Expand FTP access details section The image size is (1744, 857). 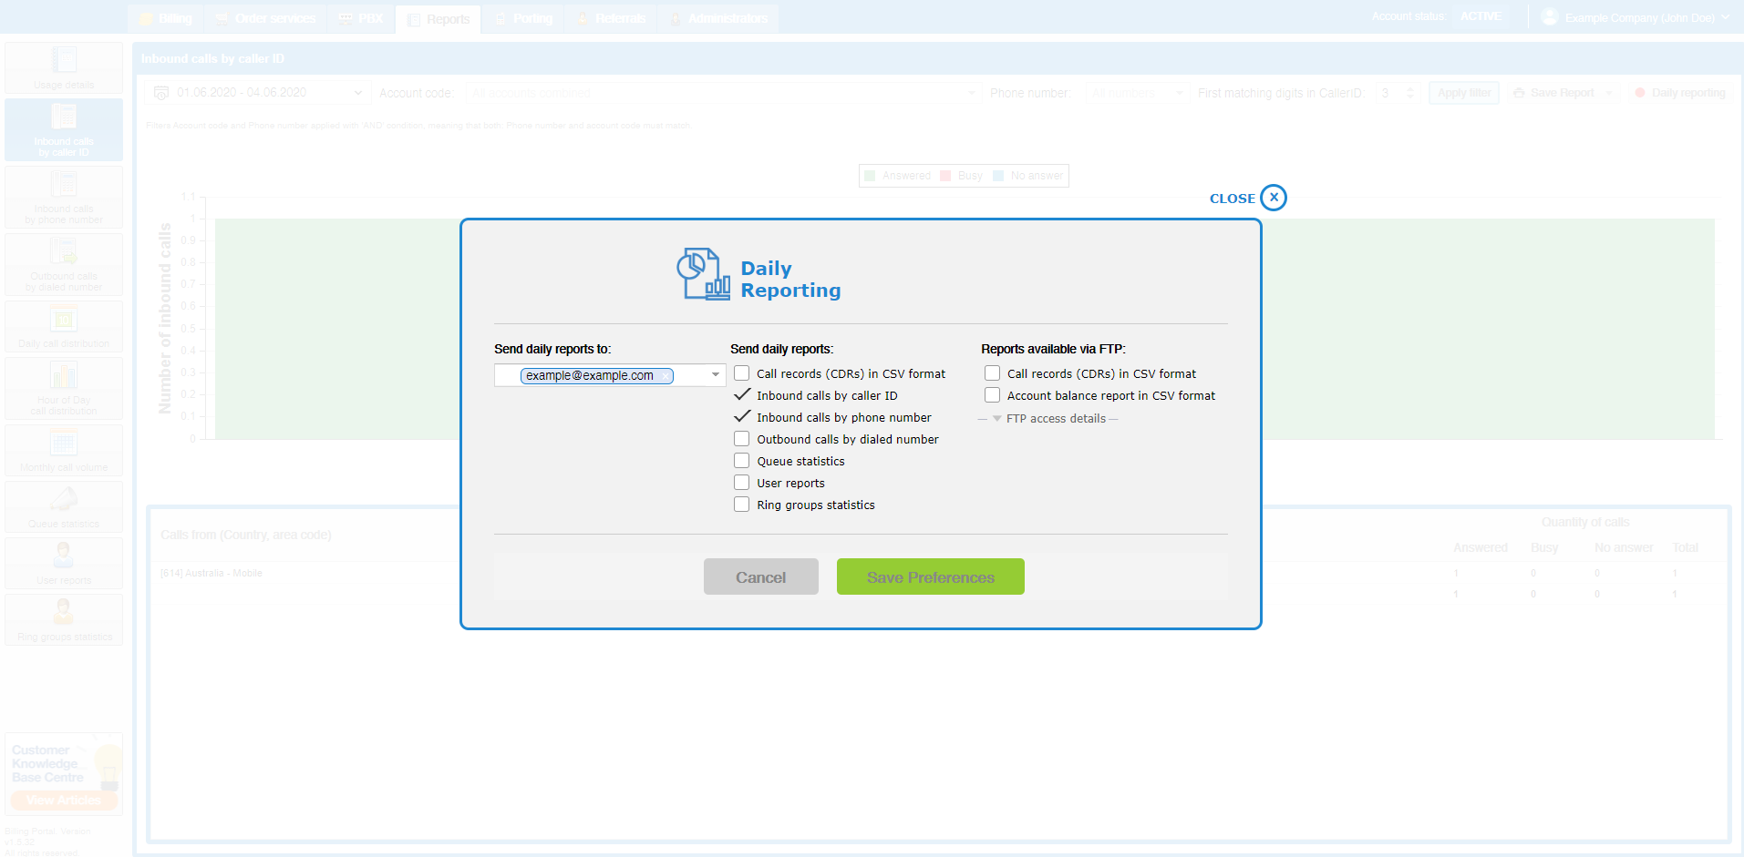[x=1047, y=419]
